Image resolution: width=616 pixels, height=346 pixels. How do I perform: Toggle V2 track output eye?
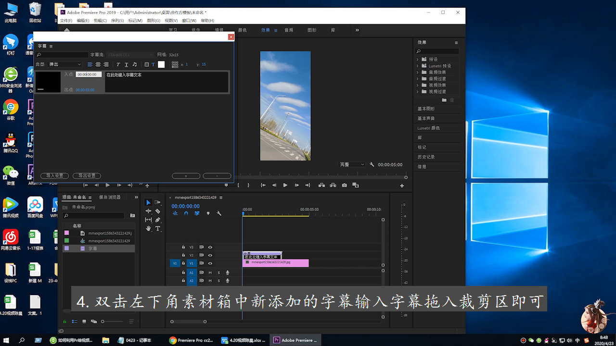(210, 255)
